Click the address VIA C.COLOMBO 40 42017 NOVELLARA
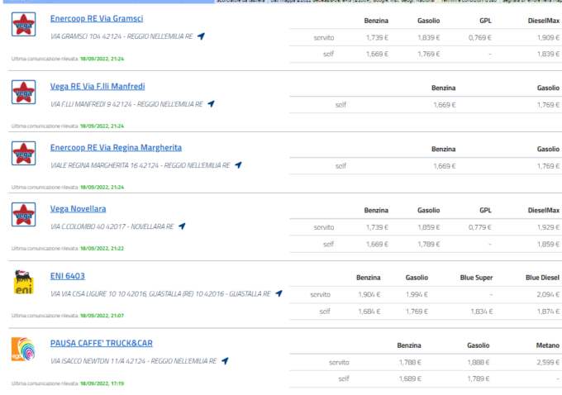The image size is (562, 395). [112, 227]
